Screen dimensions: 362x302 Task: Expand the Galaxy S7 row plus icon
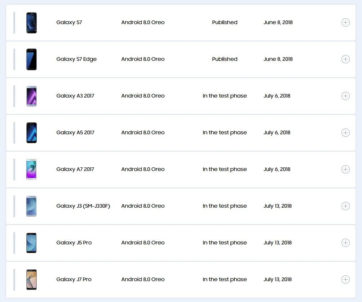345,22
